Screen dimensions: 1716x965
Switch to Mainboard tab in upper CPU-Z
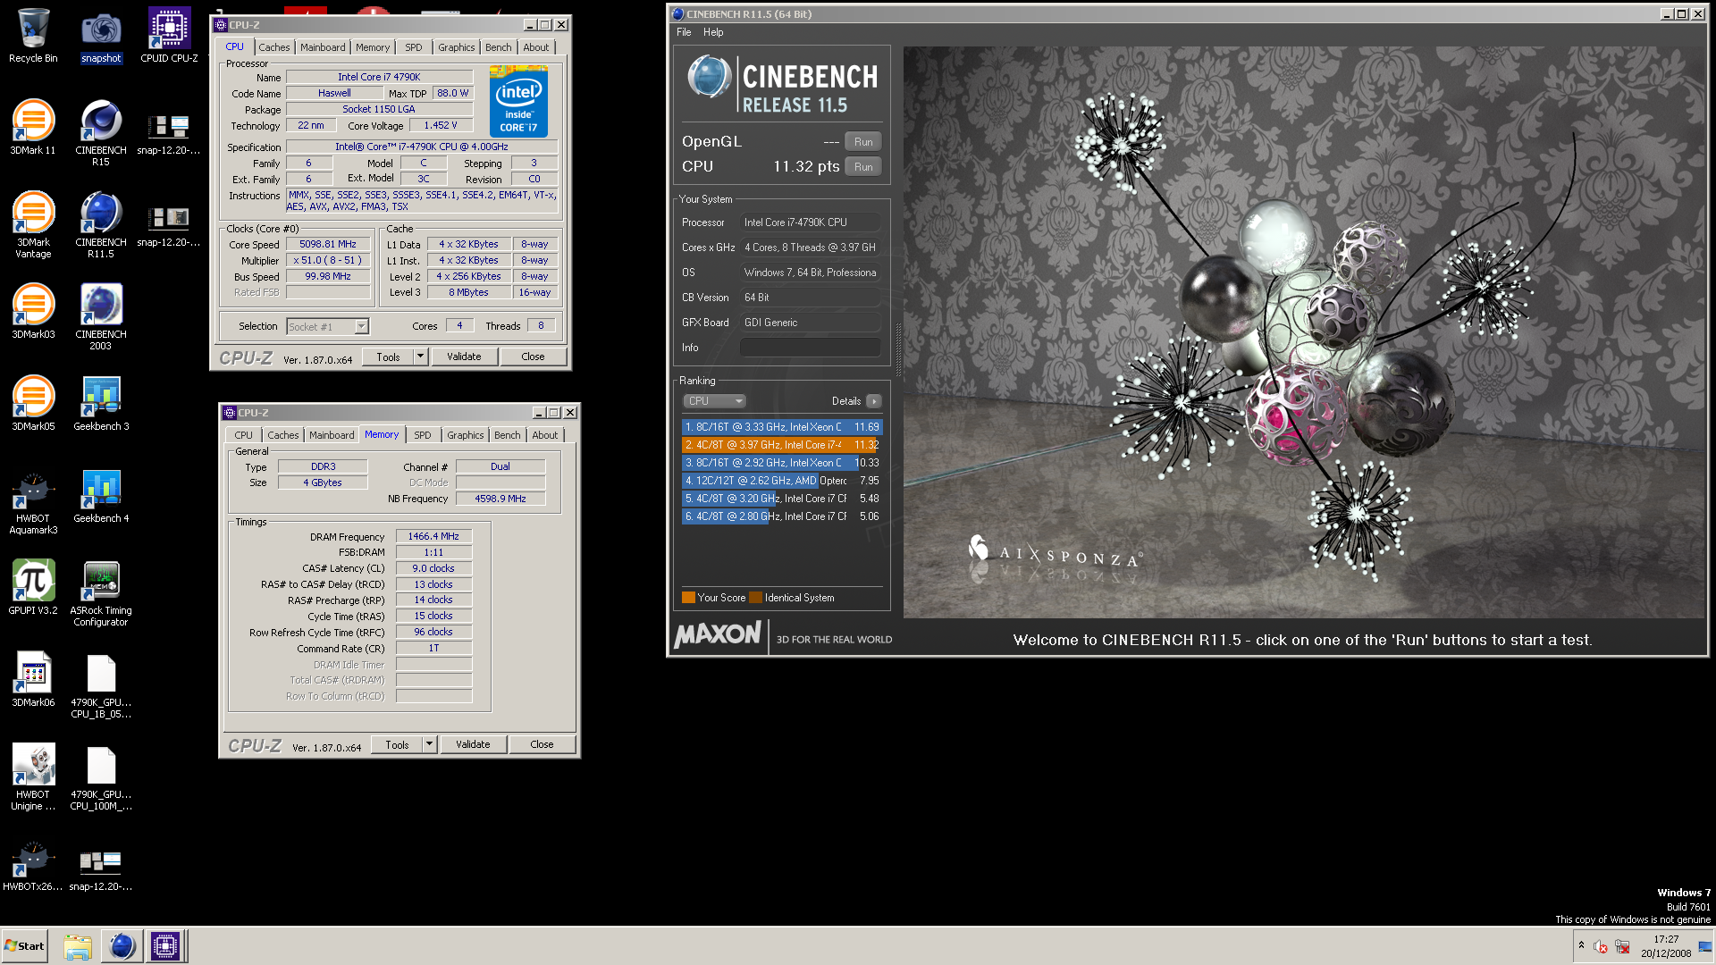pos(323,47)
